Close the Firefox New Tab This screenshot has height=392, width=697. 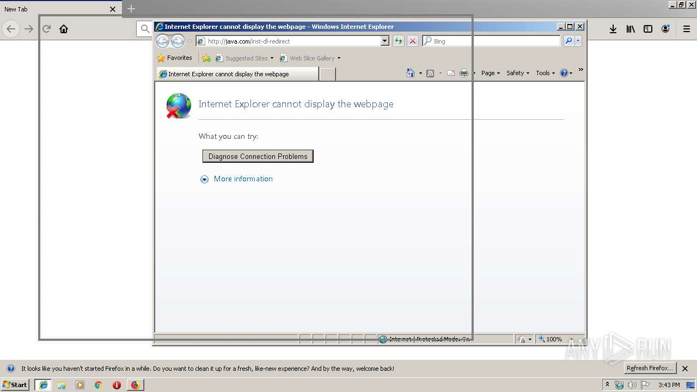pos(113,9)
